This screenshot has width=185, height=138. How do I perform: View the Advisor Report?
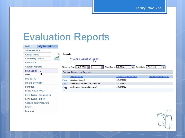64,80
